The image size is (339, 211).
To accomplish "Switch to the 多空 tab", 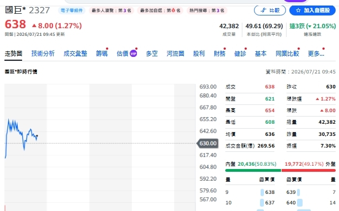I will (x=152, y=54).
